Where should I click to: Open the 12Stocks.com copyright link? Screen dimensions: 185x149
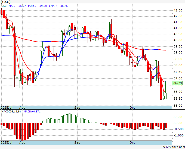pos(174,147)
